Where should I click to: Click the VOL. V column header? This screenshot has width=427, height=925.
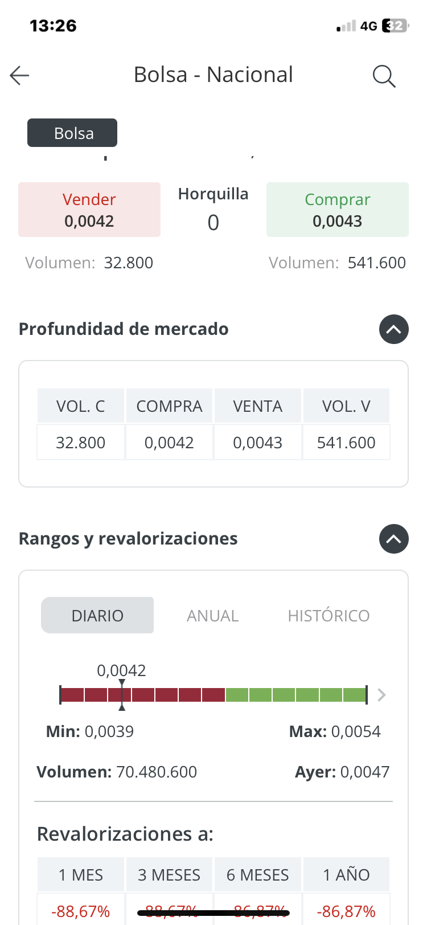coord(346,406)
